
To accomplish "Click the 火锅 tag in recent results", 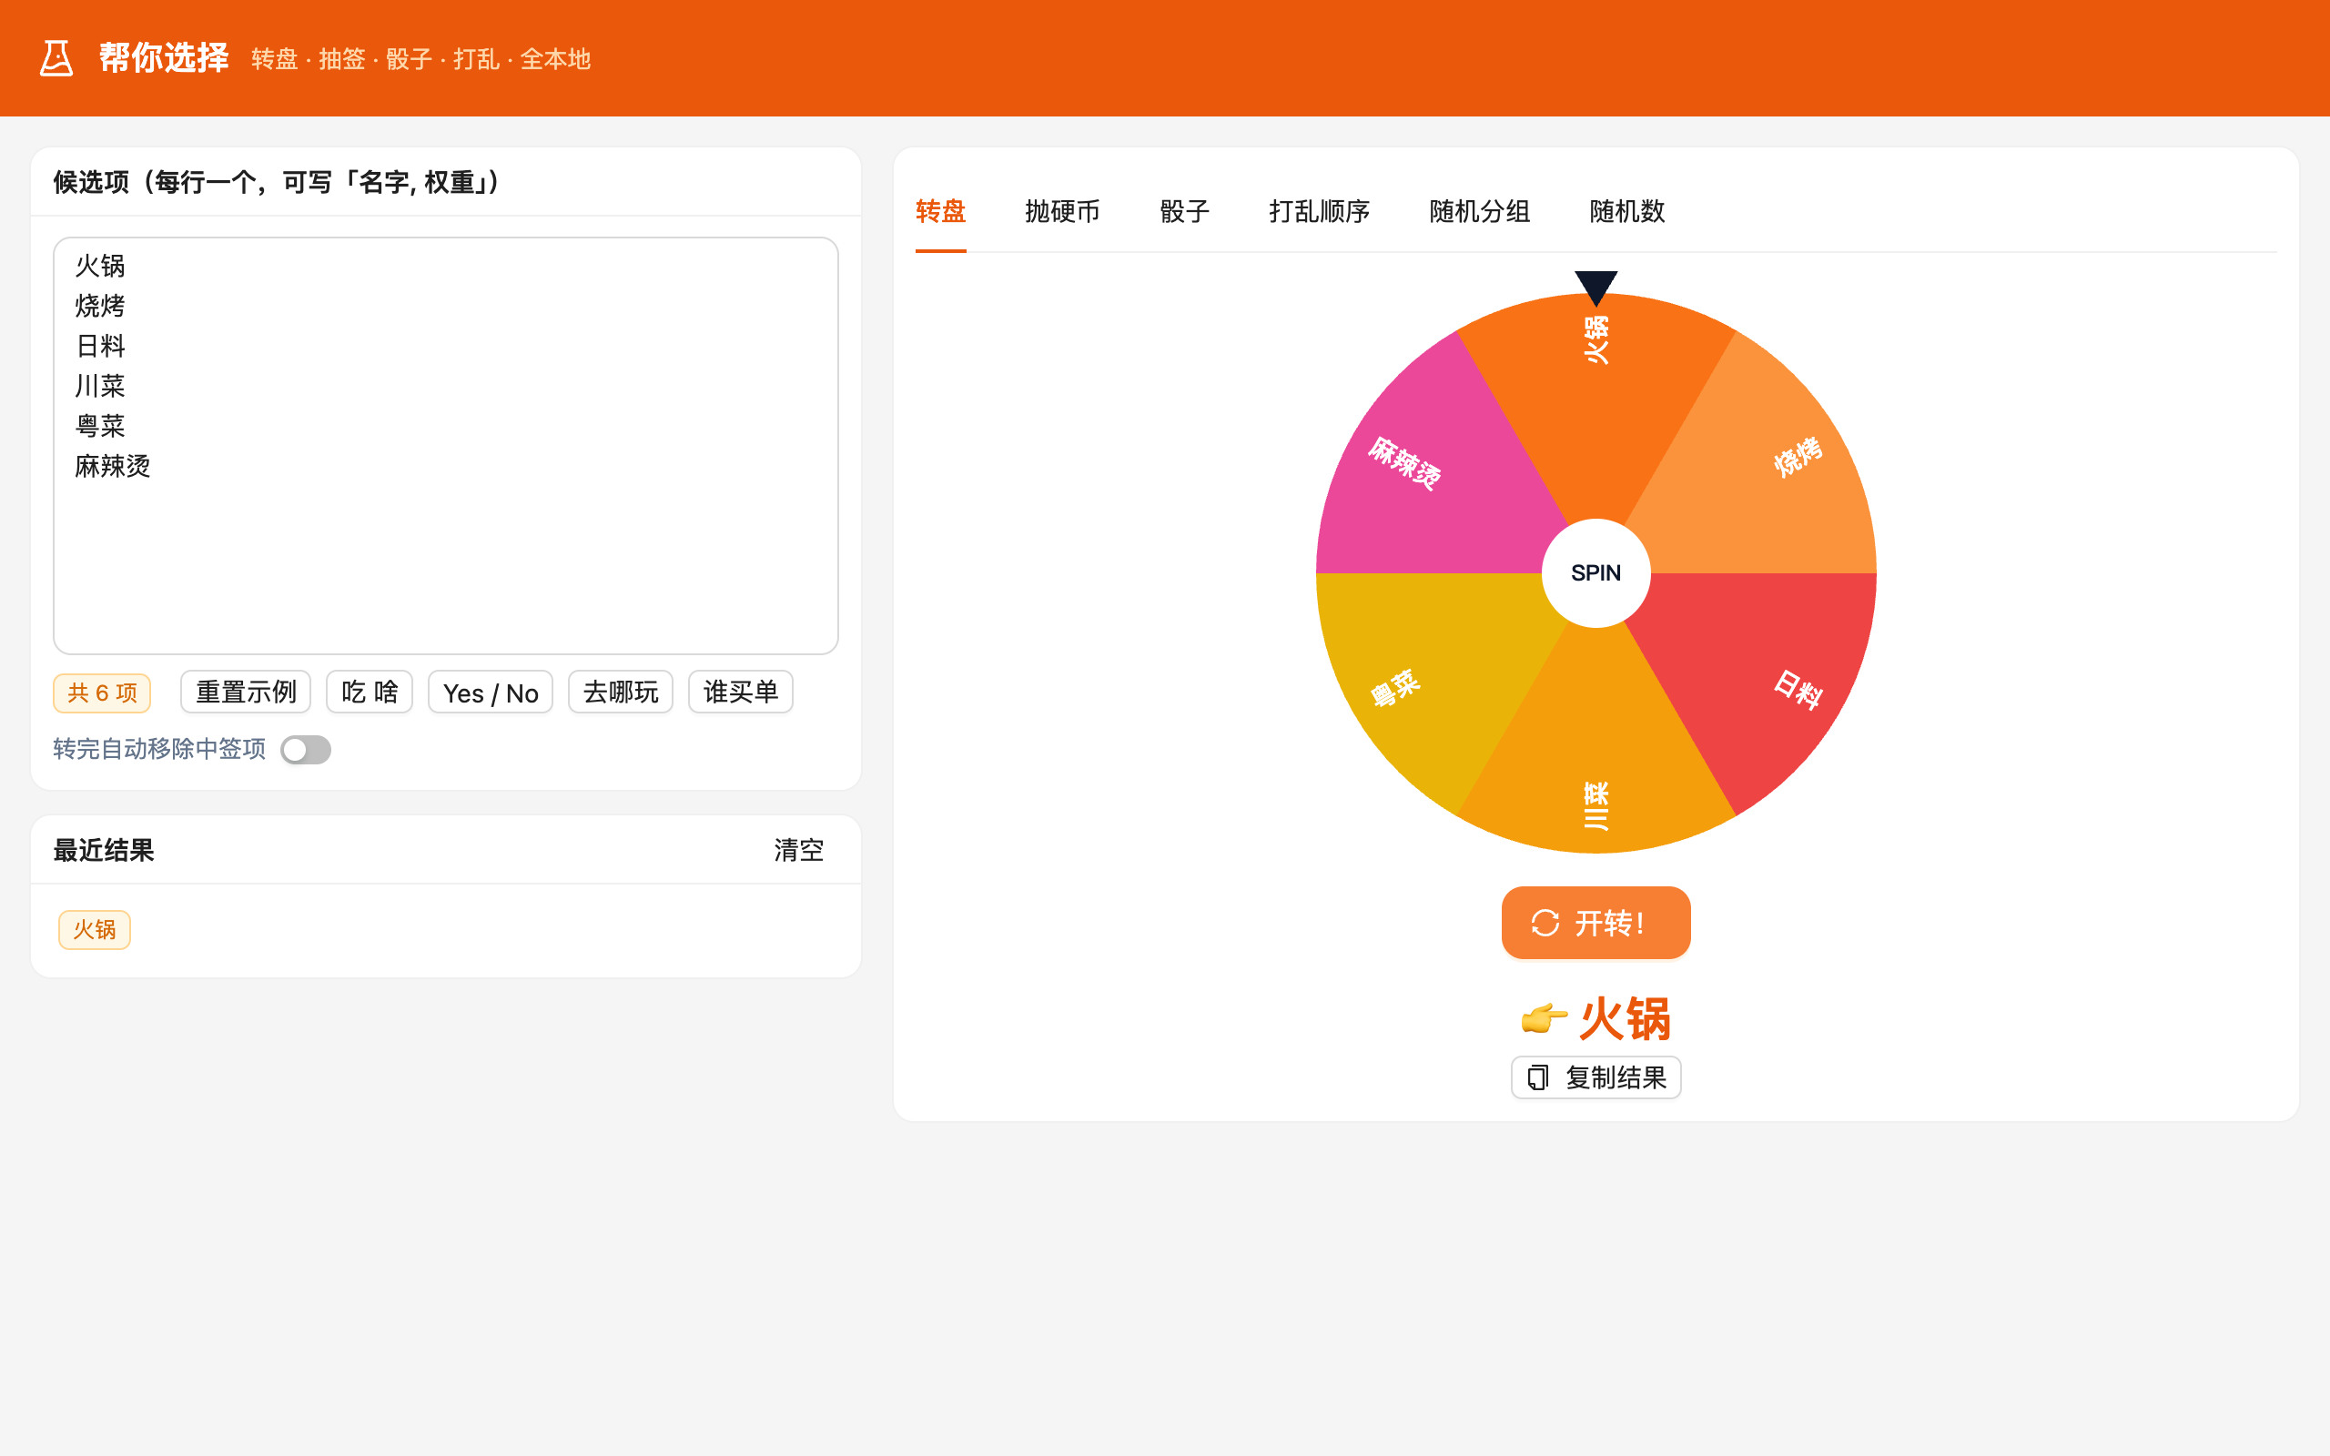I will (x=95, y=929).
